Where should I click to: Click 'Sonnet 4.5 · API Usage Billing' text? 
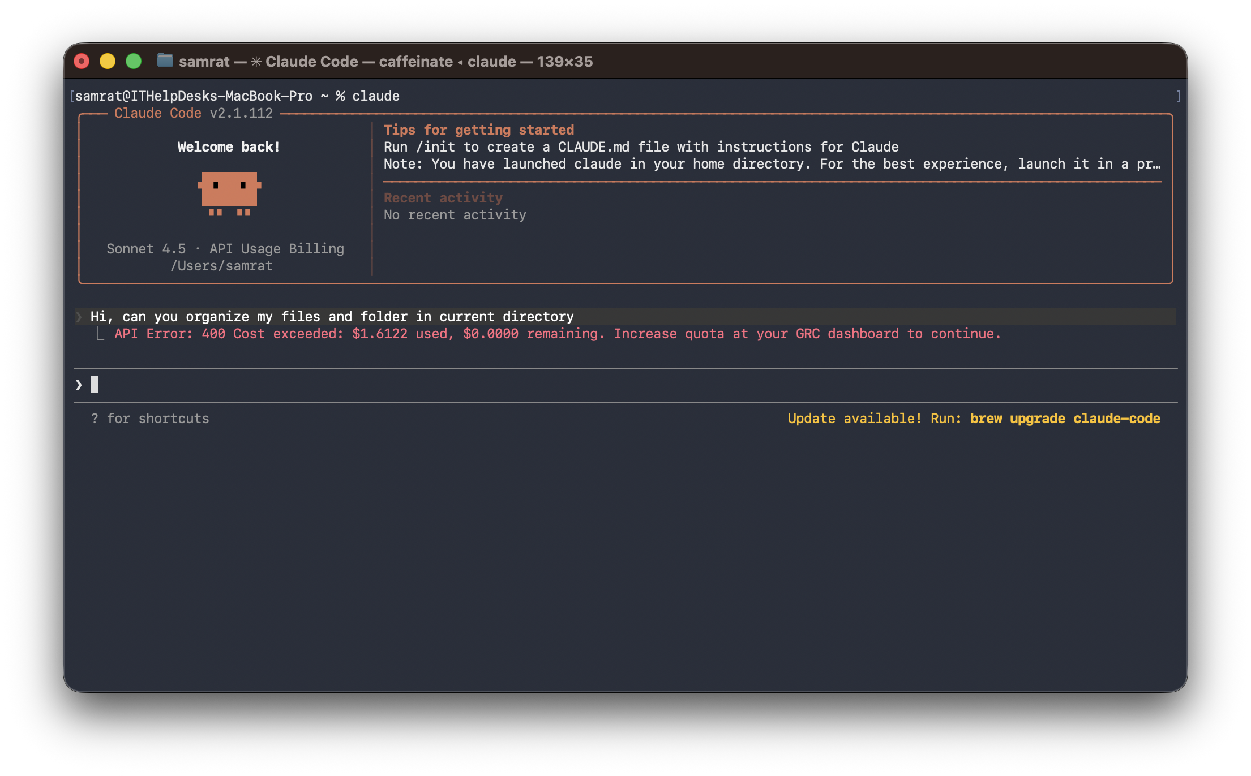225,249
